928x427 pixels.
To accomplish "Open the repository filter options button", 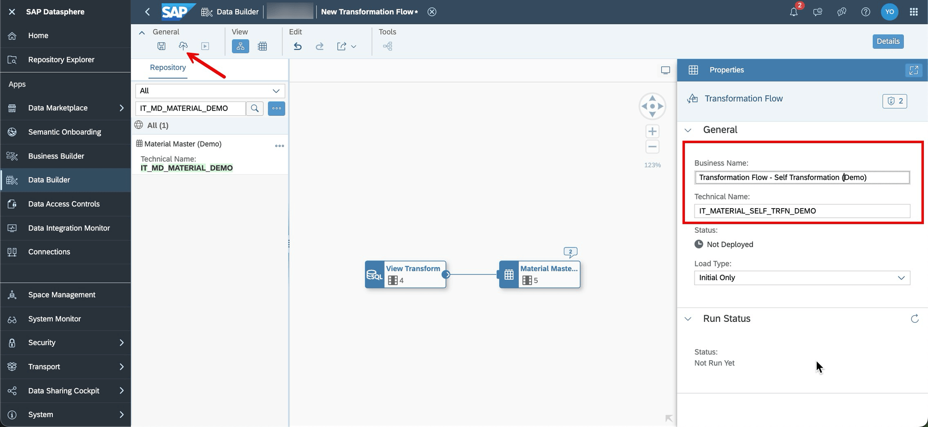I will point(277,108).
